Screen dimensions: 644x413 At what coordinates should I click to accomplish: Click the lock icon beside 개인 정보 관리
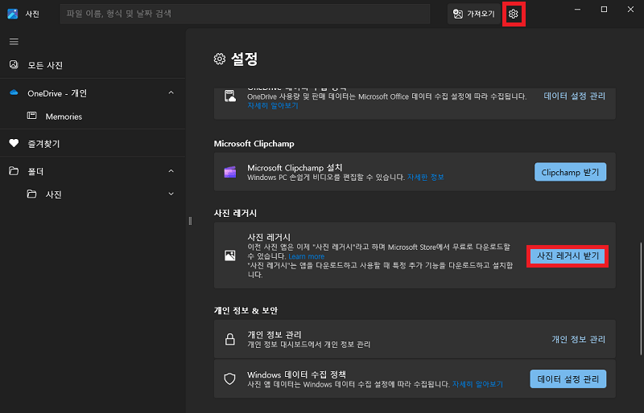(230, 339)
